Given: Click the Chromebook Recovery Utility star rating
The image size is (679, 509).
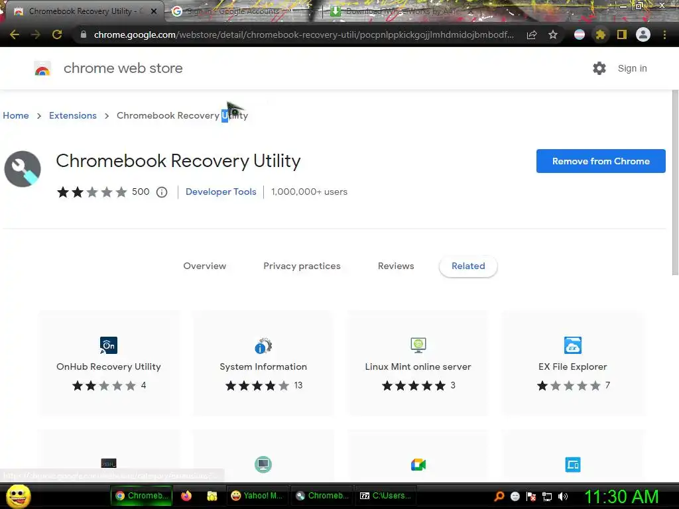Looking at the screenshot, I should (92, 192).
